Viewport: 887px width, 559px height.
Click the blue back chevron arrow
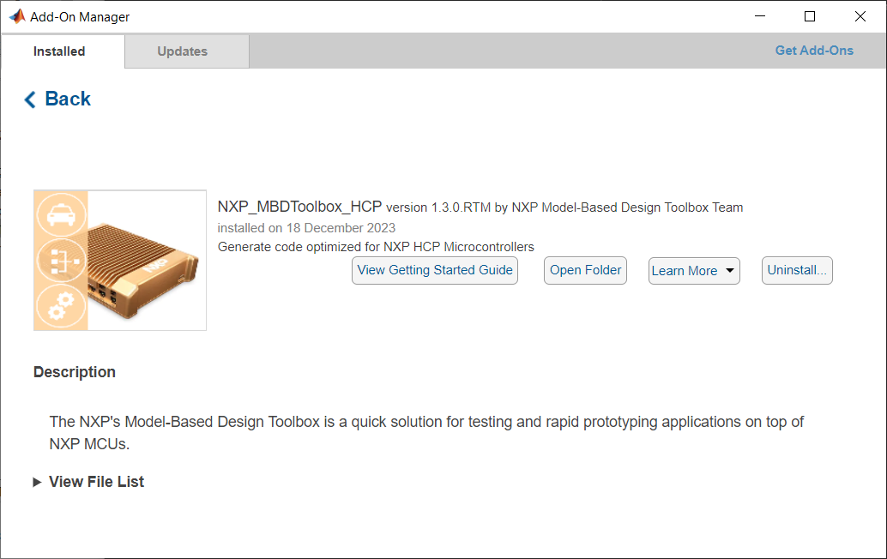[30, 99]
